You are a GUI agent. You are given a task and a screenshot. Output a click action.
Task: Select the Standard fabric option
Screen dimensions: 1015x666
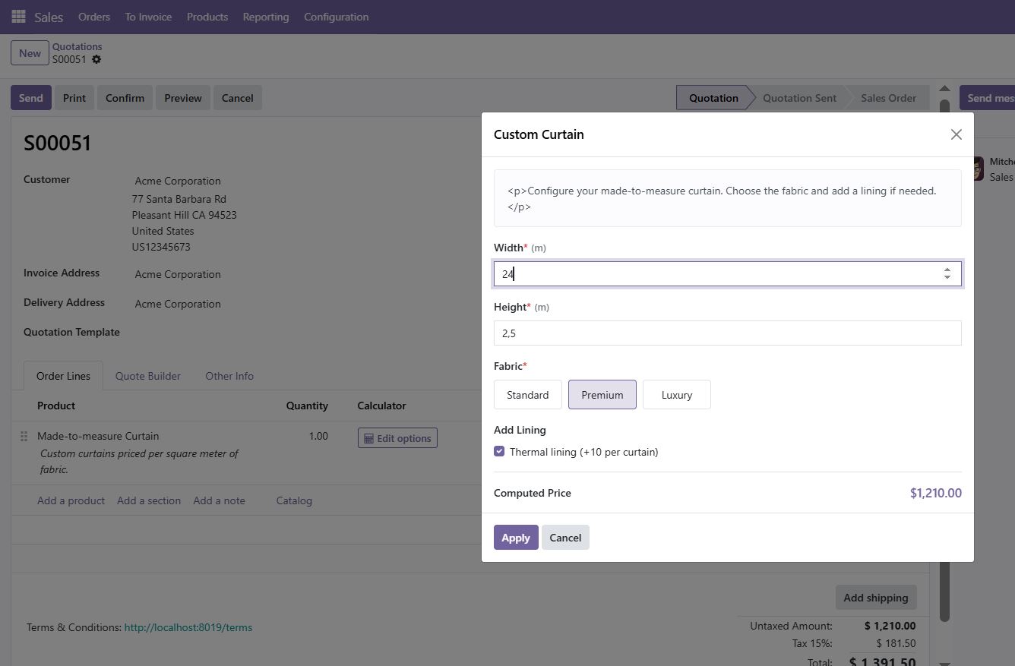527,395
